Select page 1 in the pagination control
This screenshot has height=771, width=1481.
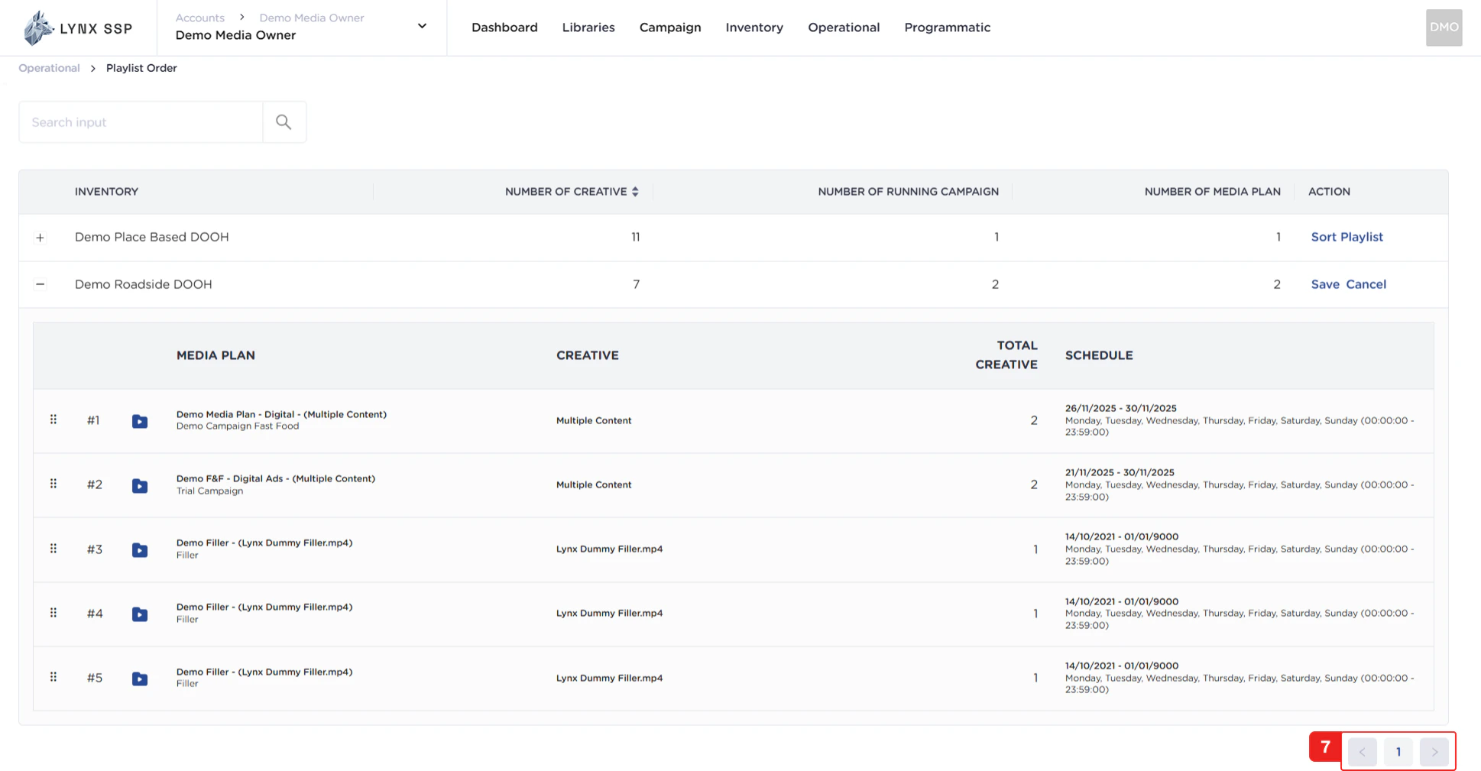(1398, 752)
